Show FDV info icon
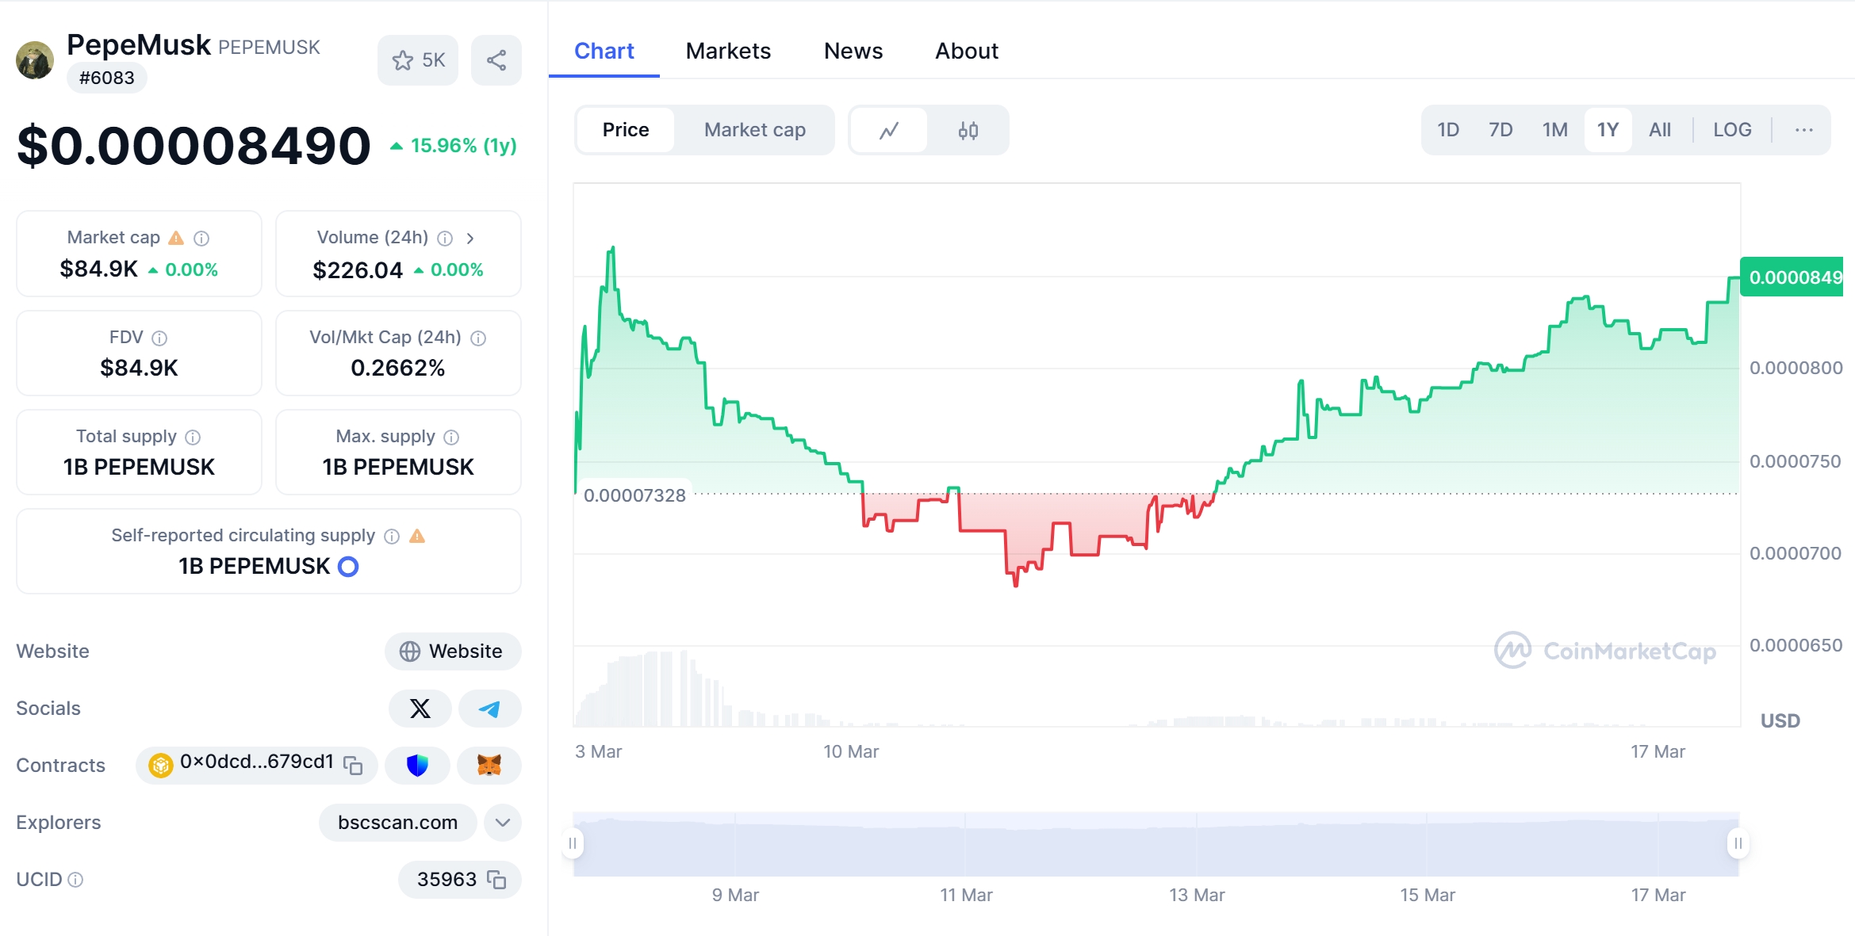Viewport: 1855px width, 936px height. click(159, 338)
